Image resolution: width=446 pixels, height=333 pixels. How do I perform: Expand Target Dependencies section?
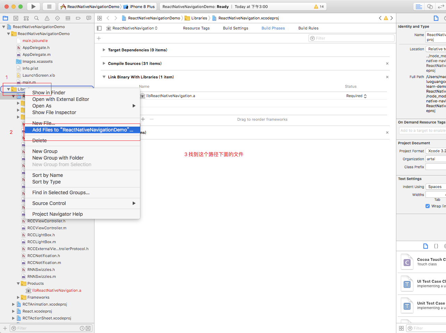coord(104,50)
